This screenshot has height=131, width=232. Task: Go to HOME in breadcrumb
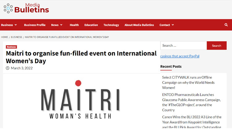click(x=4, y=37)
